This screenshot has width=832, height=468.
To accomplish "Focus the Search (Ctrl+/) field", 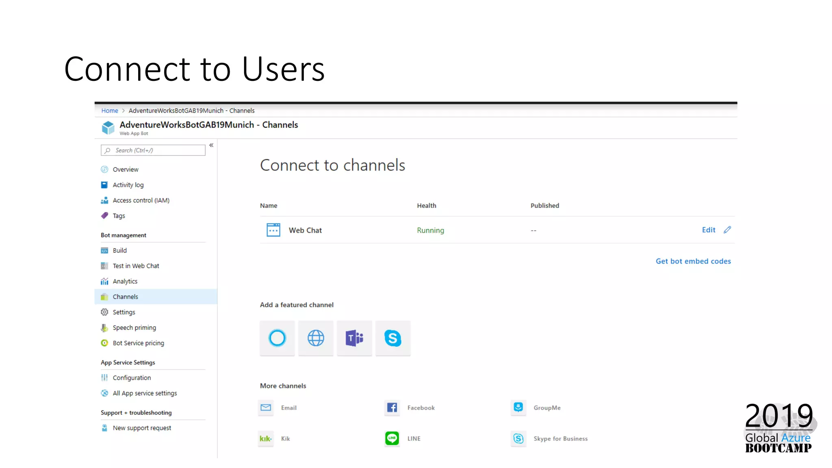I will [x=153, y=150].
